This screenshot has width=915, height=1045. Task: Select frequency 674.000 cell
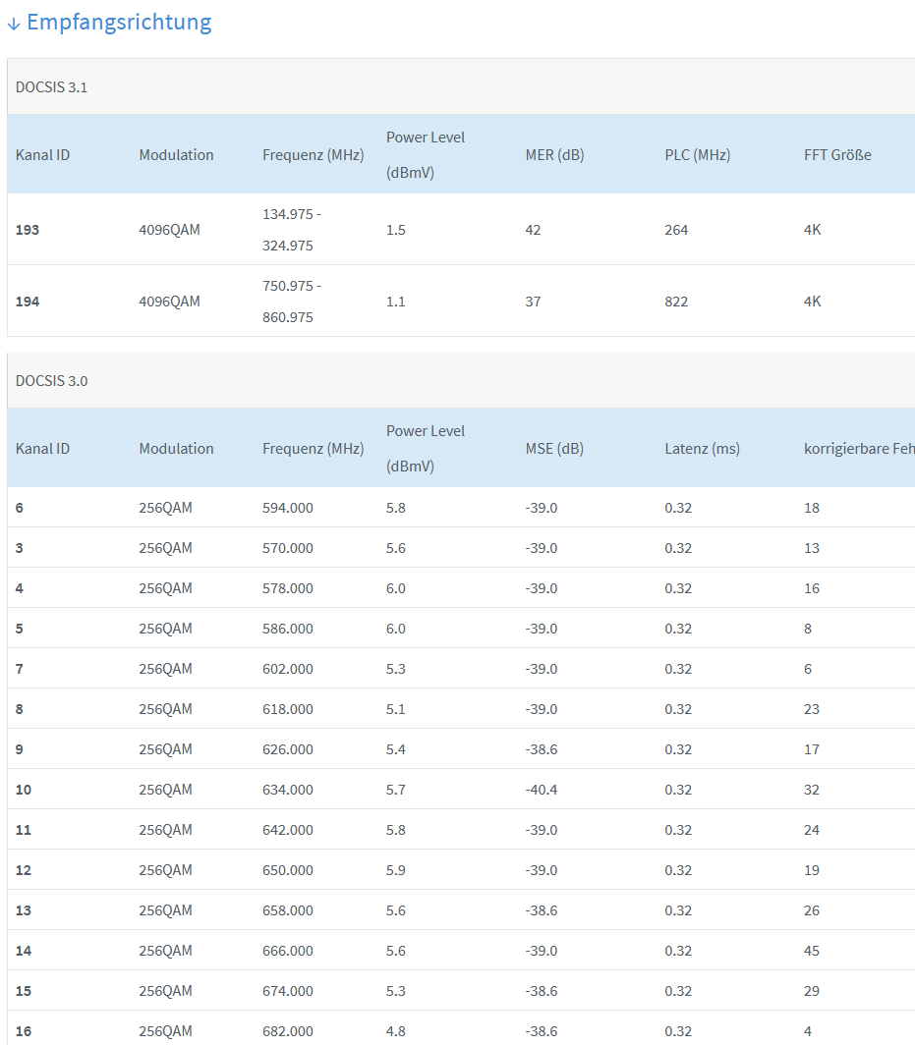coord(287,992)
